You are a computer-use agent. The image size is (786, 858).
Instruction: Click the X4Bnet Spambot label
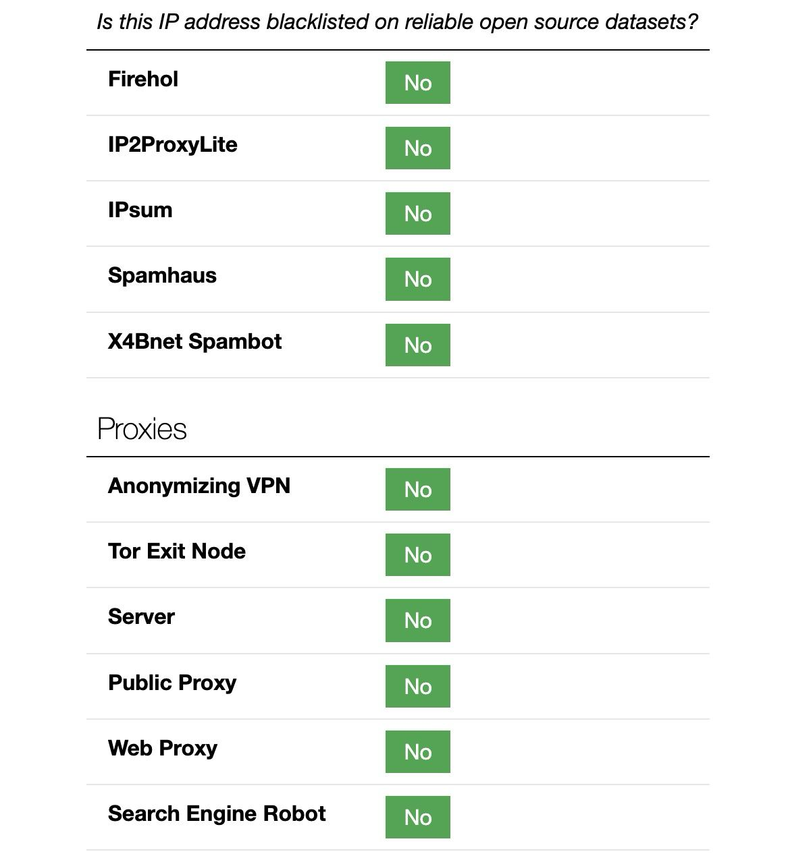(194, 341)
